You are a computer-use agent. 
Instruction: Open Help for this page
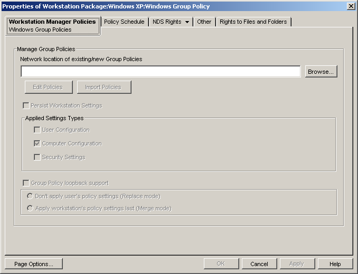coord(335,264)
